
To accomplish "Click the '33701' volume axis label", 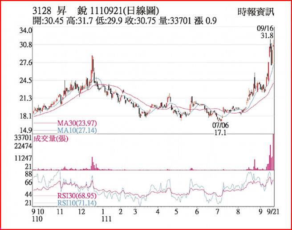I will [x=23, y=138].
